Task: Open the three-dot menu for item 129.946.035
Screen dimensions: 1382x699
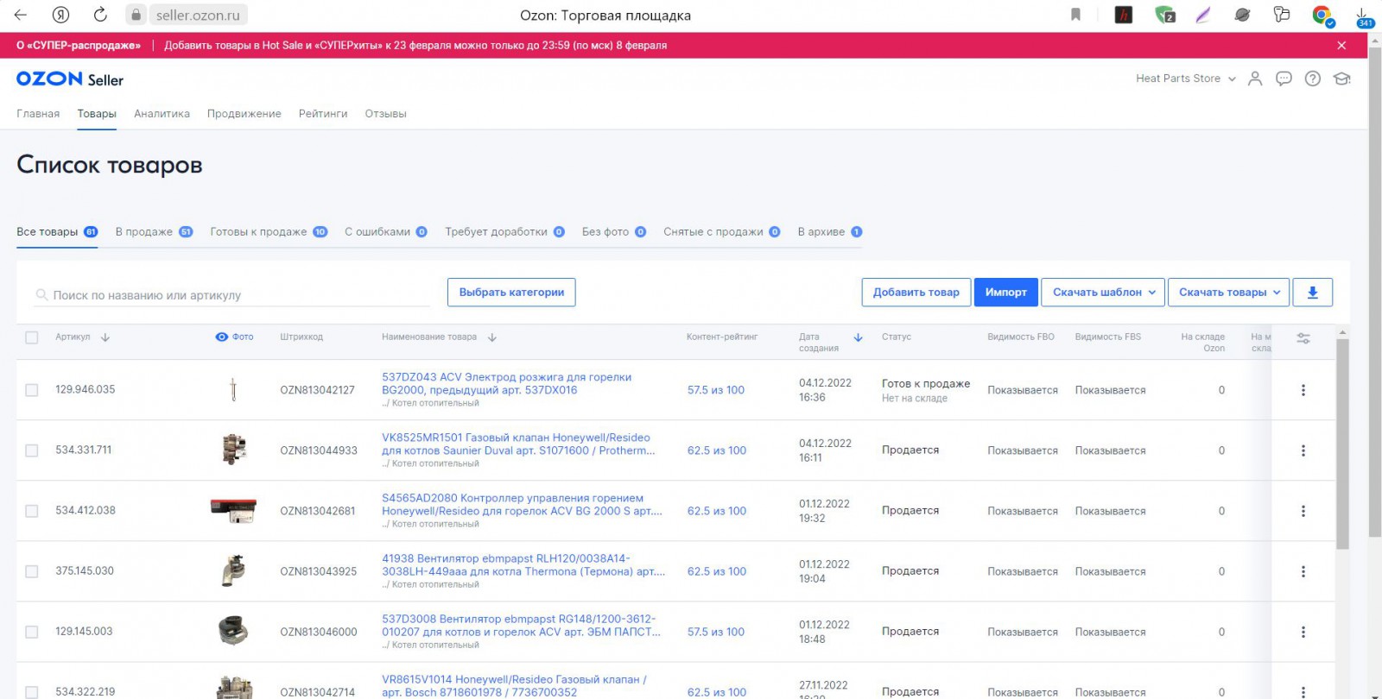Action: [x=1303, y=390]
